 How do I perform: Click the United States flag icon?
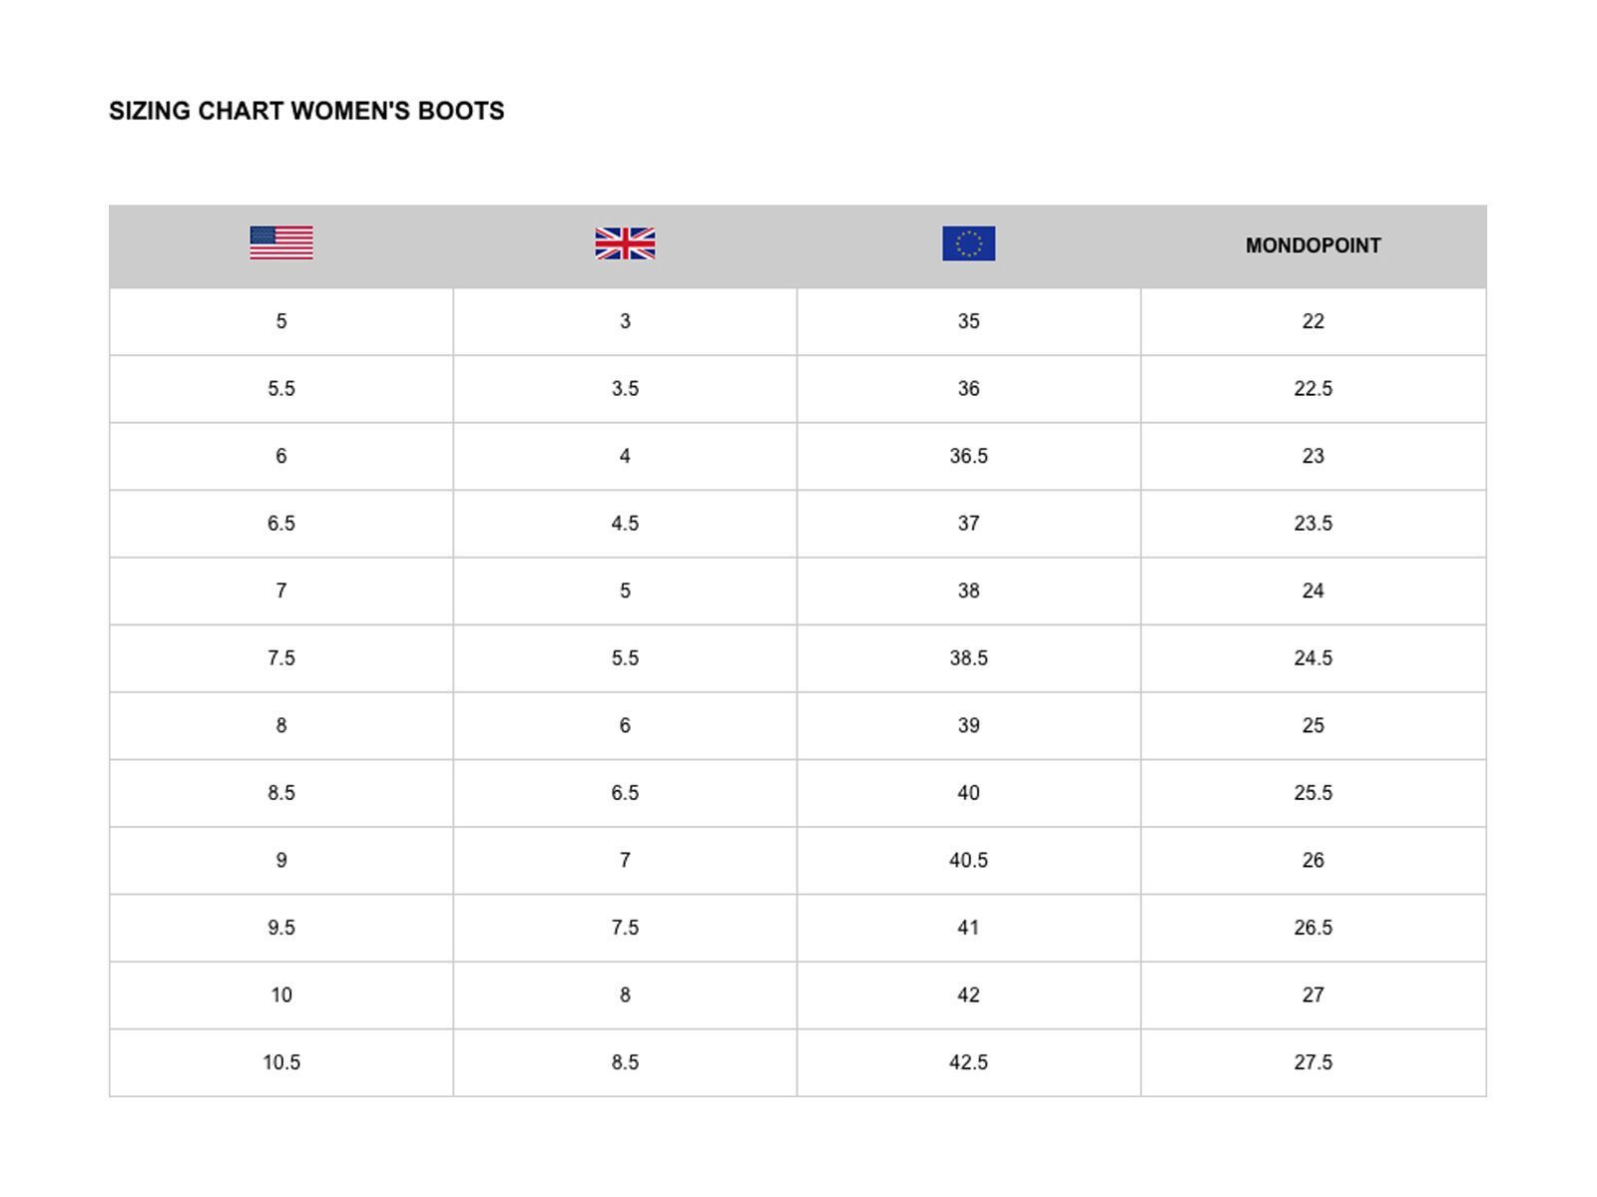[281, 243]
